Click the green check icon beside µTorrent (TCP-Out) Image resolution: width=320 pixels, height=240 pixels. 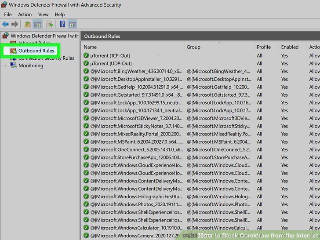86,55
